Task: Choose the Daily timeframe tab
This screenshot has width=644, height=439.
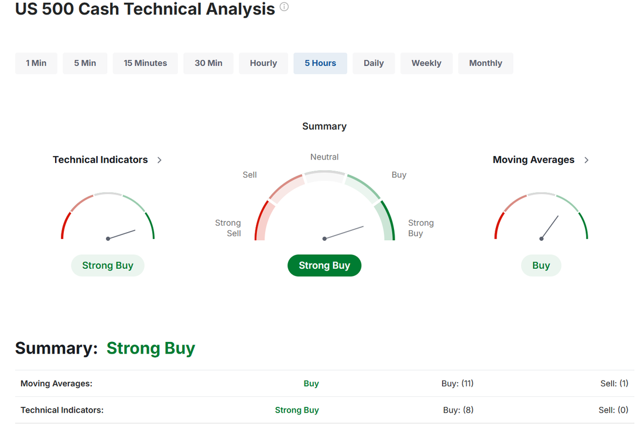Action: coord(374,63)
